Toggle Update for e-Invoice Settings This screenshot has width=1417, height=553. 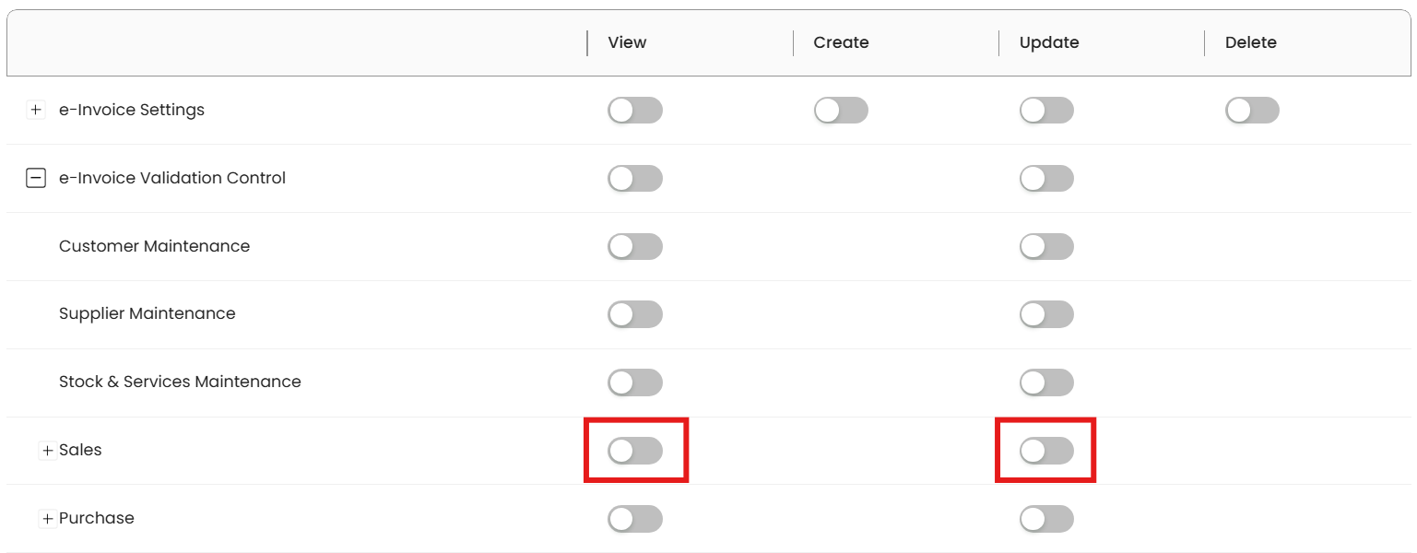click(1046, 111)
